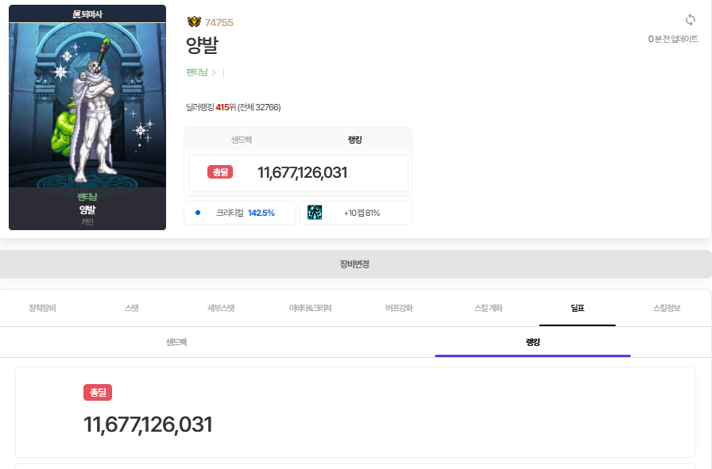Expand the chevron next to 팬티남
The width and height of the screenshot is (712, 469).
[214, 73]
